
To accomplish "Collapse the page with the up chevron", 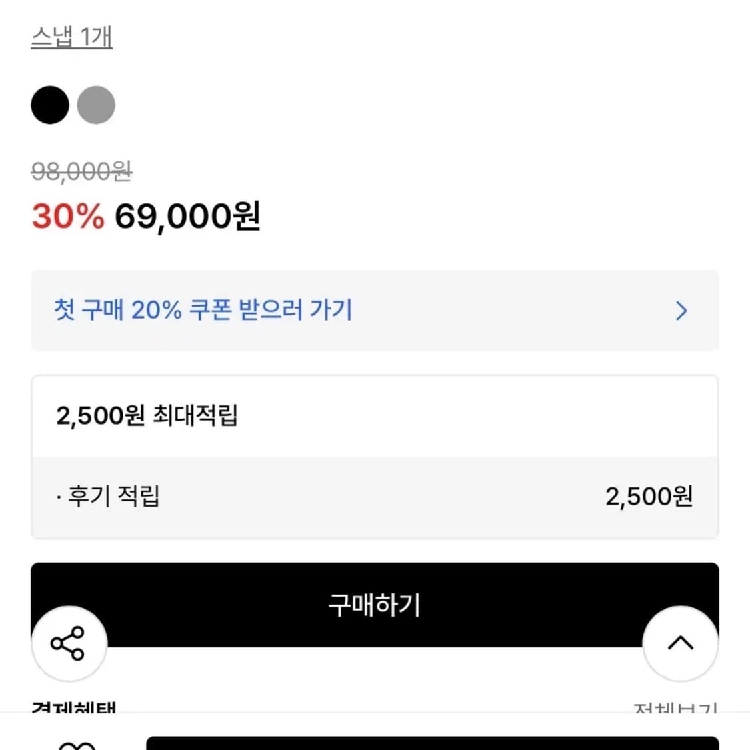I will coord(680,643).
